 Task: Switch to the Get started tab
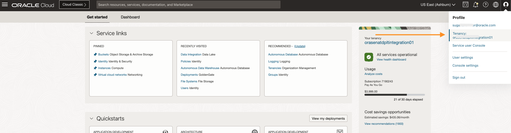click(97, 17)
